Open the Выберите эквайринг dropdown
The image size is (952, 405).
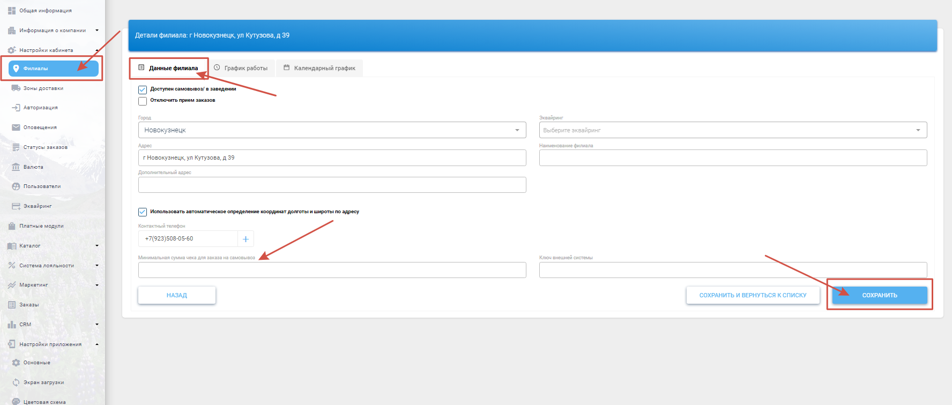[733, 130]
